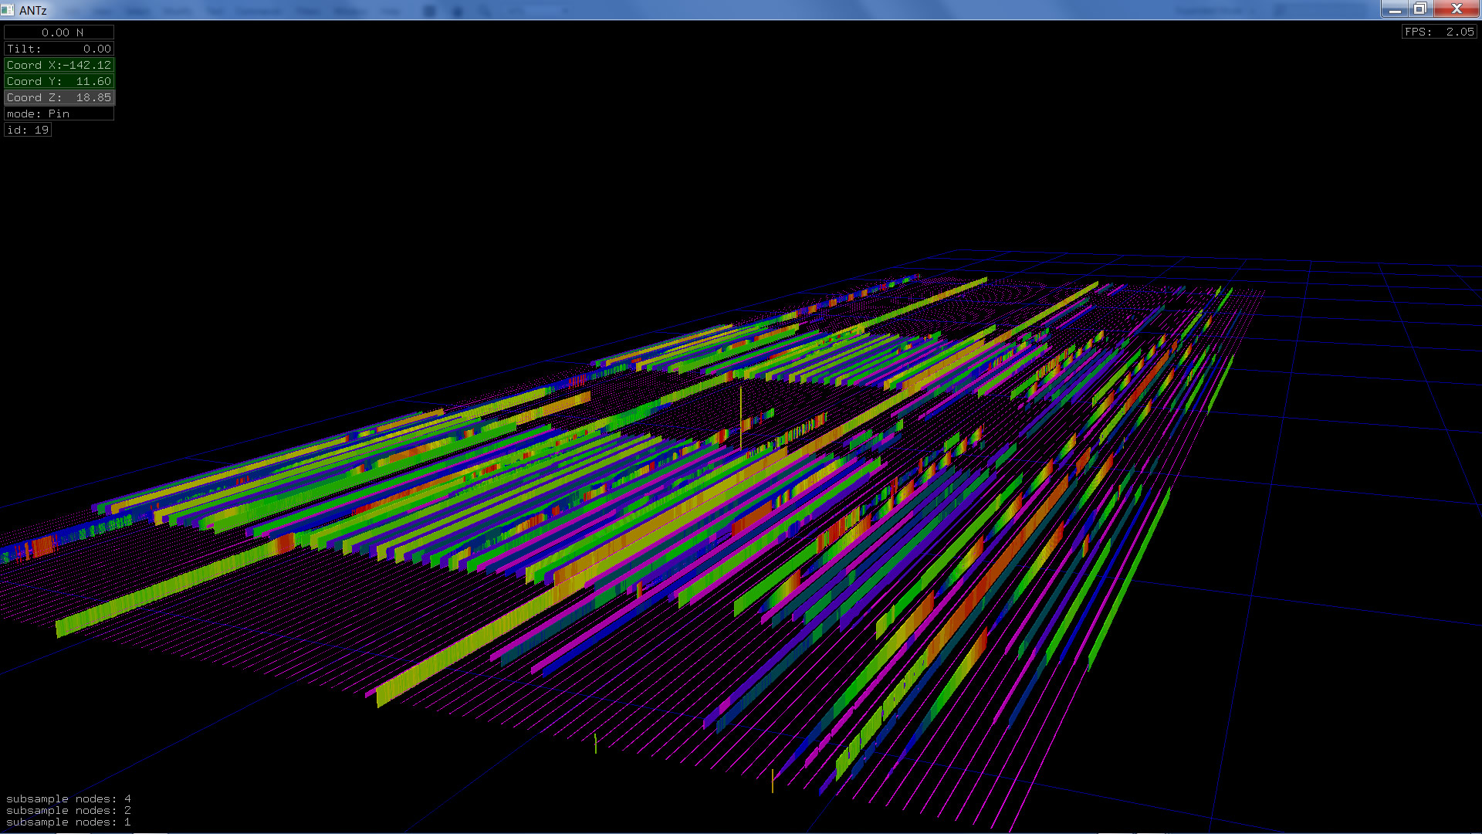This screenshot has height=834, width=1482.
Task: Click the ANTz window title text
Action: [33, 10]
